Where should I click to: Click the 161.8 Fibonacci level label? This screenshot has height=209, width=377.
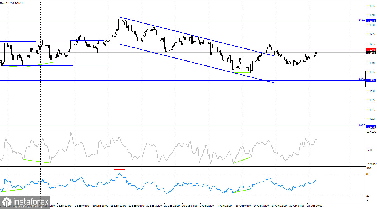[362, 20]
